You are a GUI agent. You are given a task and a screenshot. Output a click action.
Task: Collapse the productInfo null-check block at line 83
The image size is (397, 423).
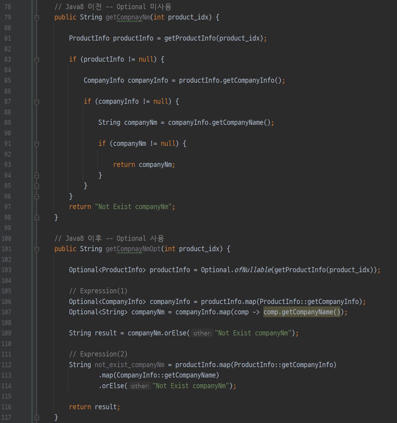point(37,60)
